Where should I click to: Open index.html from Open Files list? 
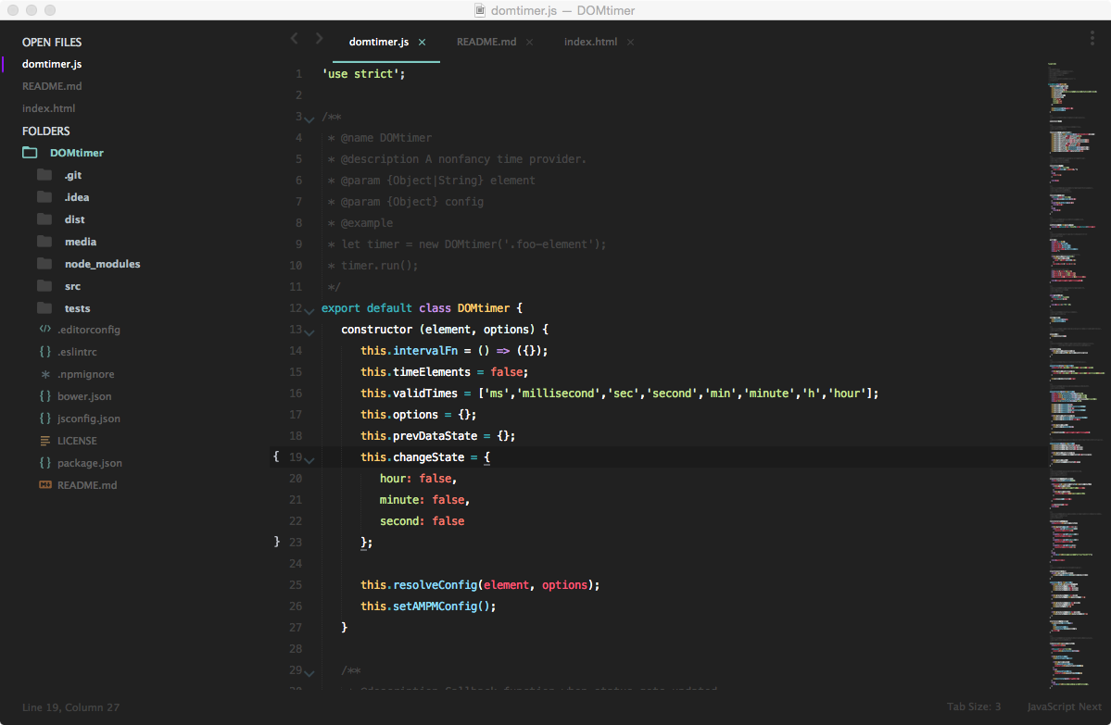48,108
